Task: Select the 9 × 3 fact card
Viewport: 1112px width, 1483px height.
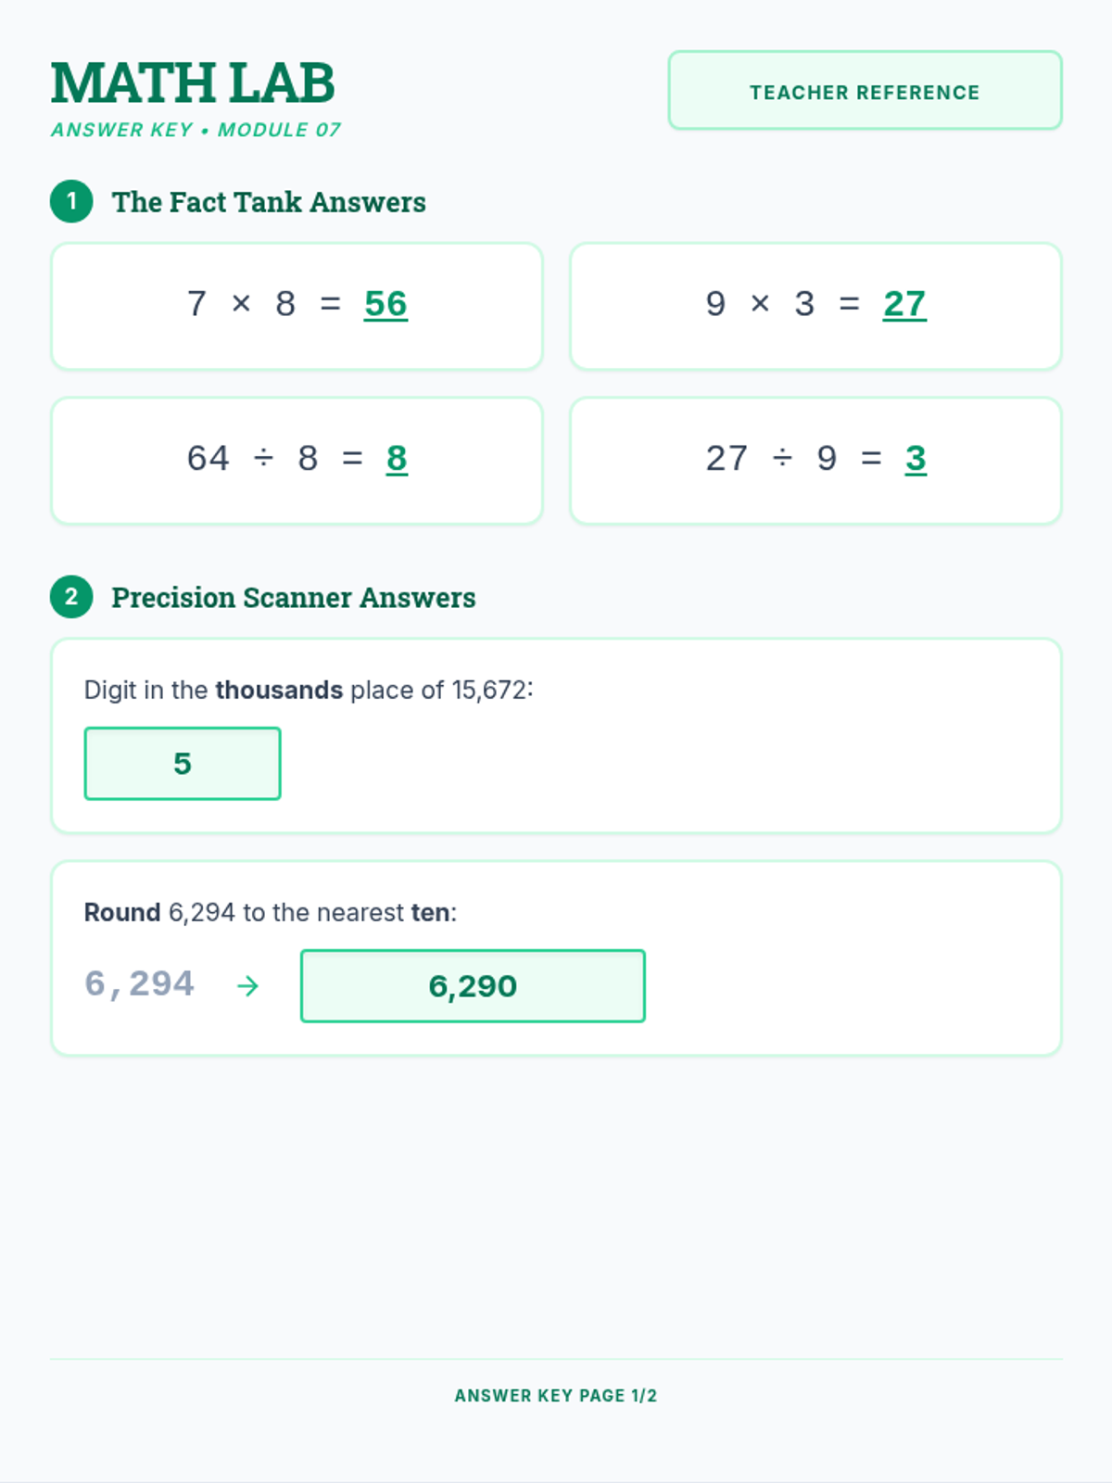Action: 815,306
